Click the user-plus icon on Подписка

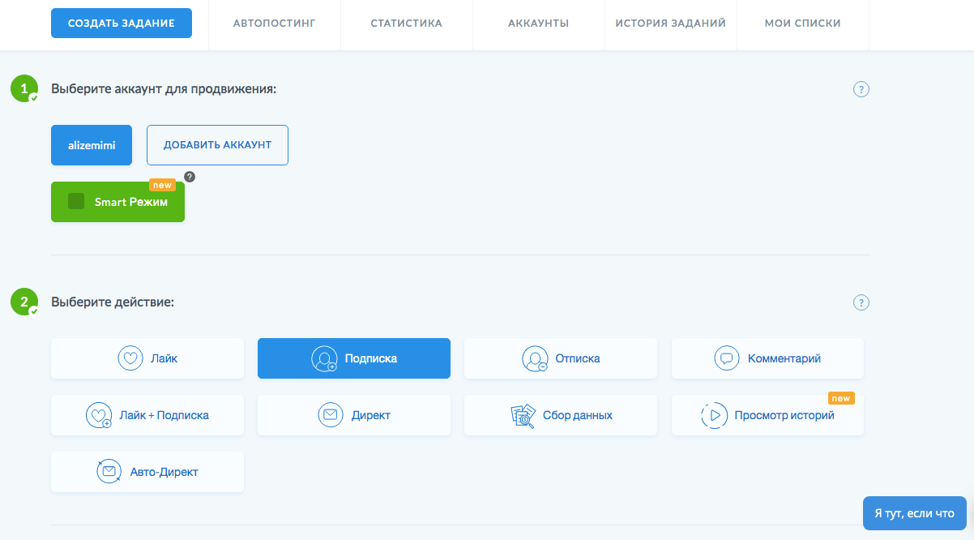click(x=324, y=358)
